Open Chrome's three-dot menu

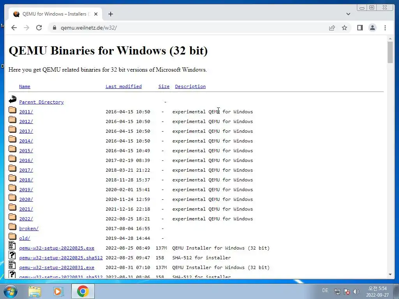(x=385, y=28)
